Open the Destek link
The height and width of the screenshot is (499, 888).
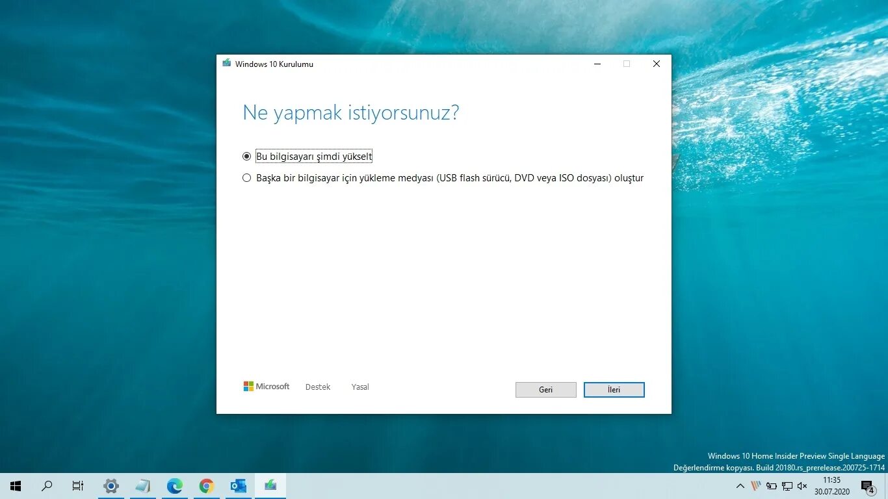[x=318, y=387]
